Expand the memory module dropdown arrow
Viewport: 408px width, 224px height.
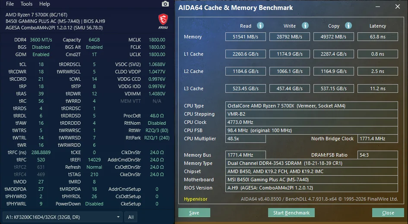point(118,217)
